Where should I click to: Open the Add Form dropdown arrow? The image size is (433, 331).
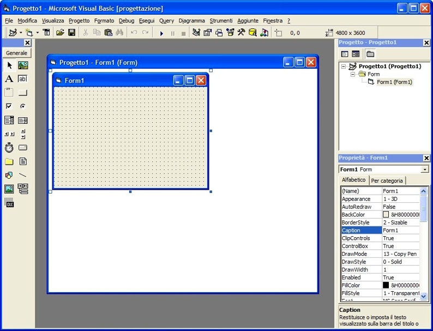pos(38,33)
